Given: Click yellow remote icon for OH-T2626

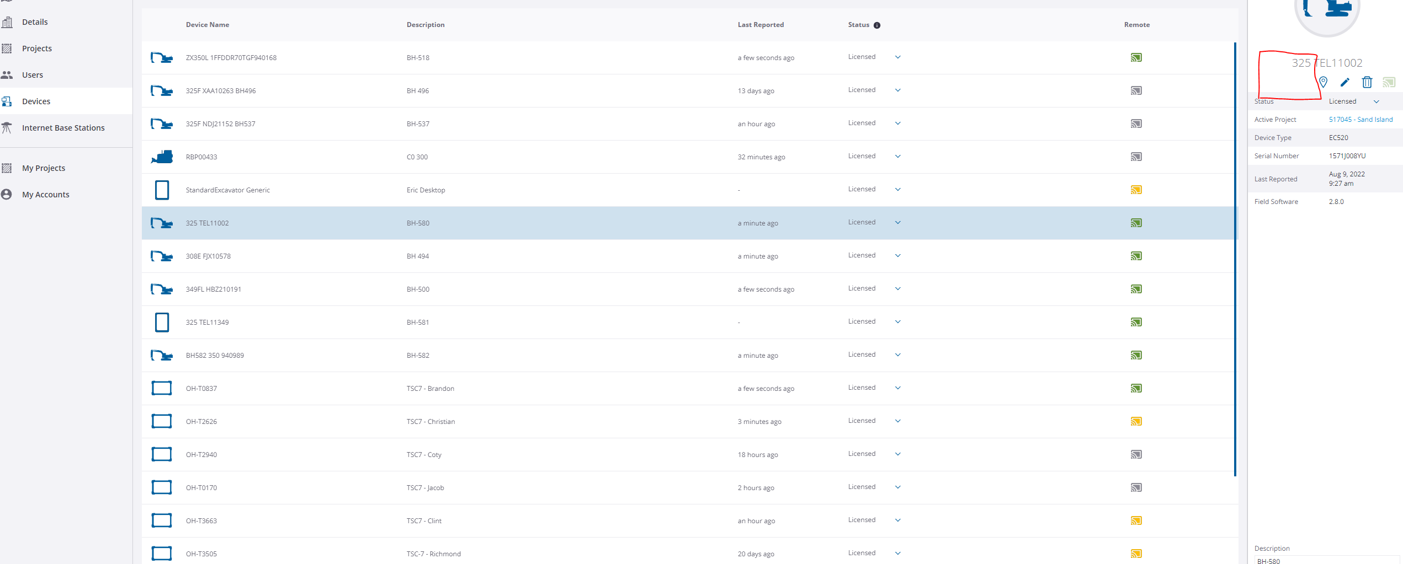Looking at the screenshot, I should [x=1136, y=421].
